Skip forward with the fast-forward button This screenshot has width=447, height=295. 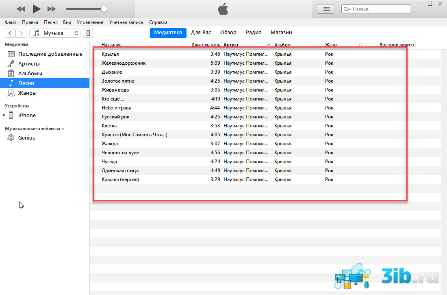tap(52, 9)
